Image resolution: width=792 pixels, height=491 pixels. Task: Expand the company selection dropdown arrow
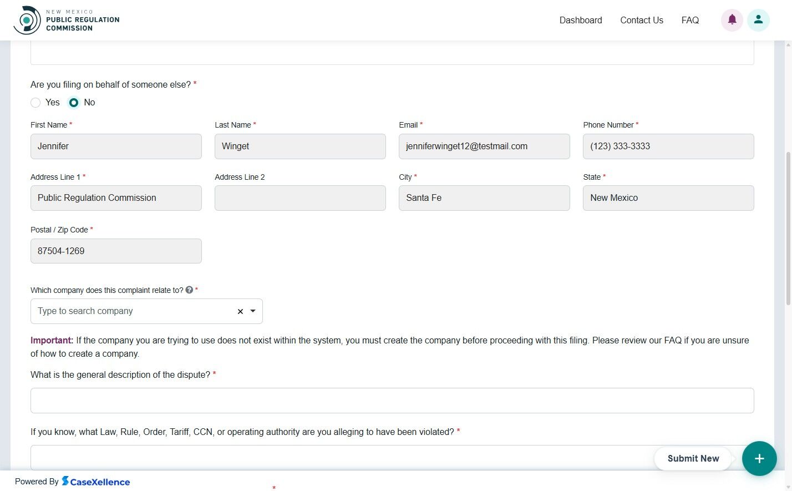pyautogui.click(x=253, y=311)
